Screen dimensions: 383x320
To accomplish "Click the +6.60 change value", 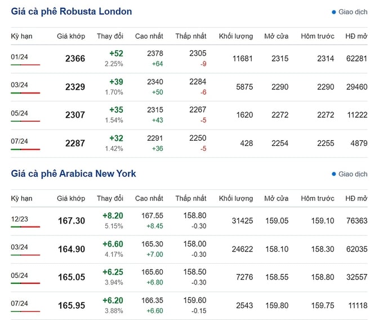I will pos(113,244).
